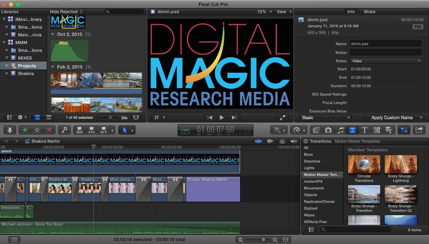Show the Photos browser camera icon
The image size is (429, 244).
pyautogui.click(x=328, y=130)
